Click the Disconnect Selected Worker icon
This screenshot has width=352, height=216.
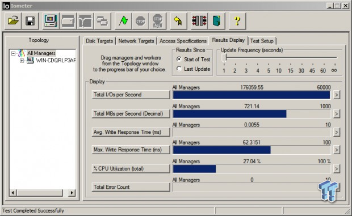click(199, 21)
